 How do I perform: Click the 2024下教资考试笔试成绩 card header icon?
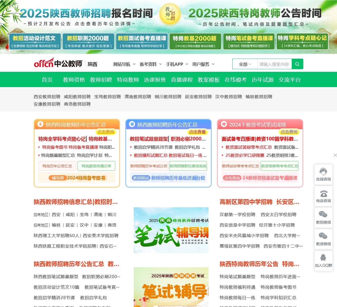tap(224, 124)
